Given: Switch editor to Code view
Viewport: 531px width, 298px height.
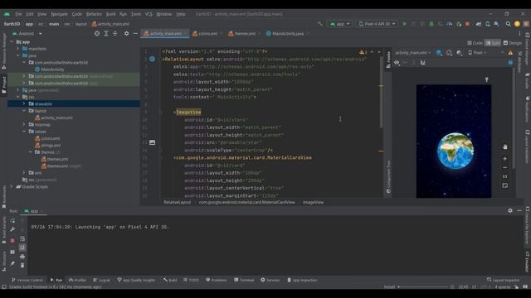Looking at the screenshot, I should pyautogui.click(x=475, y=43).
